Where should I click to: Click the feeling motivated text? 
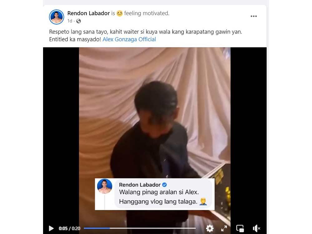pyautogui.click(x=147, y=13)
